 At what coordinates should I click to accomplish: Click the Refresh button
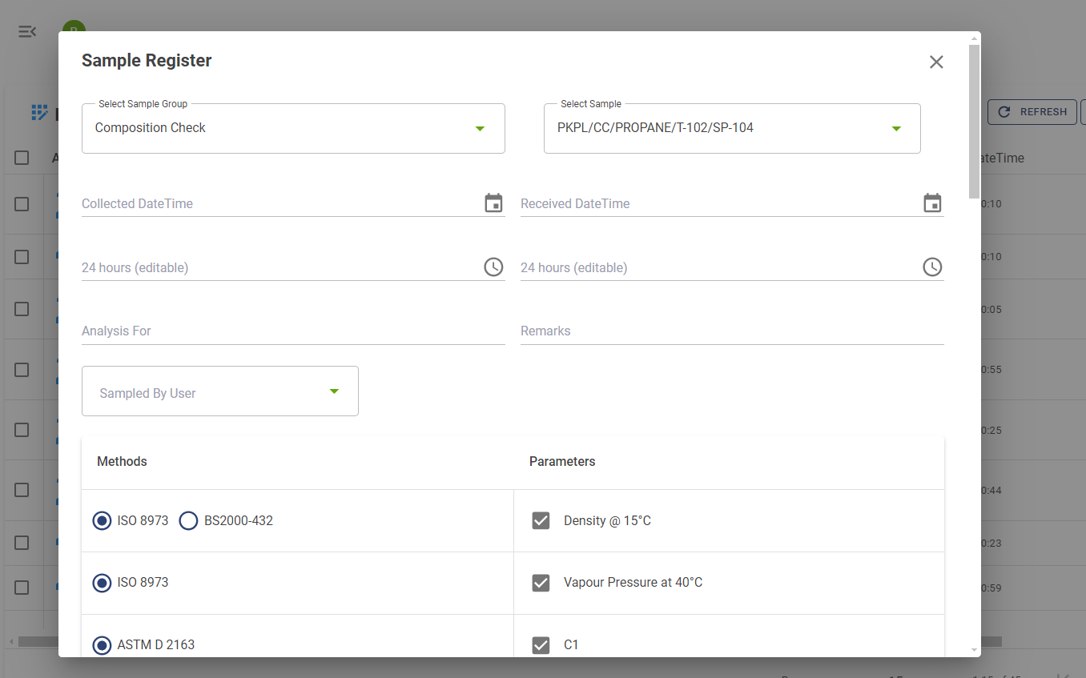point(1032,112)
